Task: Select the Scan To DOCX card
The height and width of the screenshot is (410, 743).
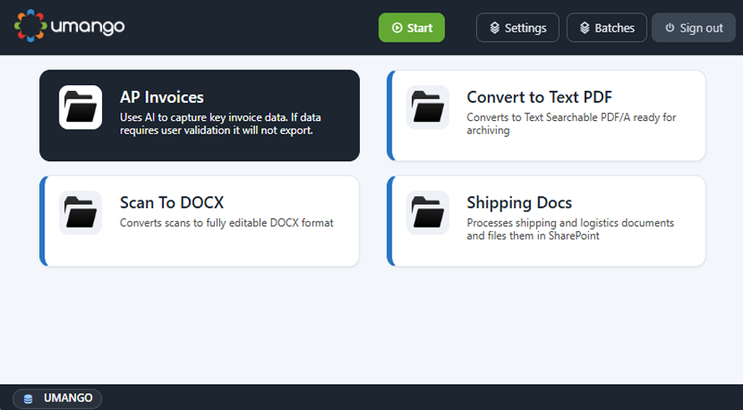Action: [x=199, y=220]
